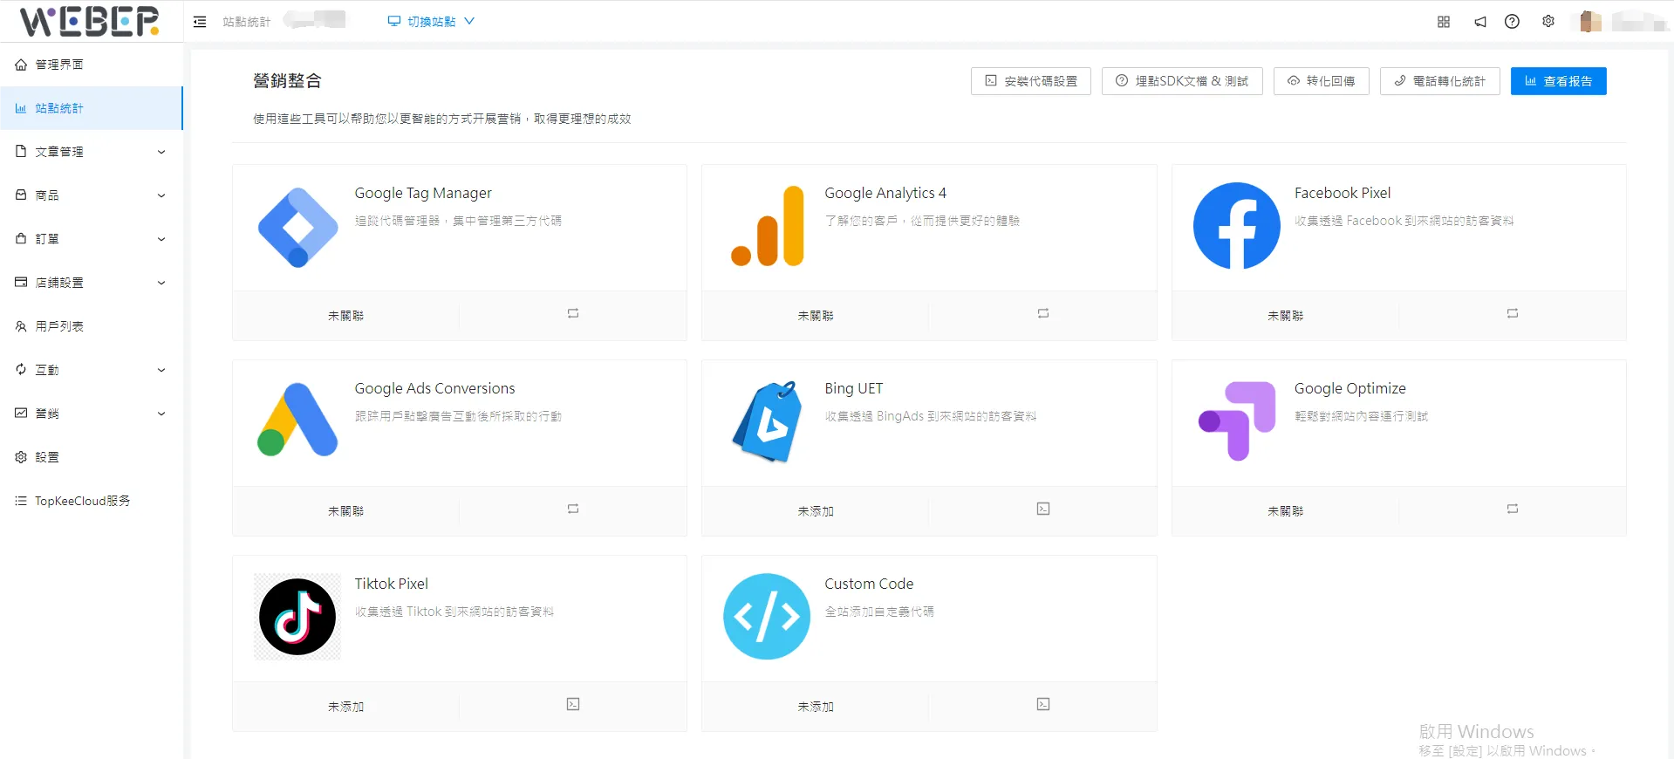Image resolution: width=1674 pixels, height=759 pixels.
Task: Click the 安裝代碼設置 button
Action: pos(1030,81)
